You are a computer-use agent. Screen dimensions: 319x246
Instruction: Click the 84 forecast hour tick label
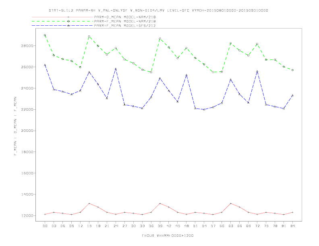[292, 226]
